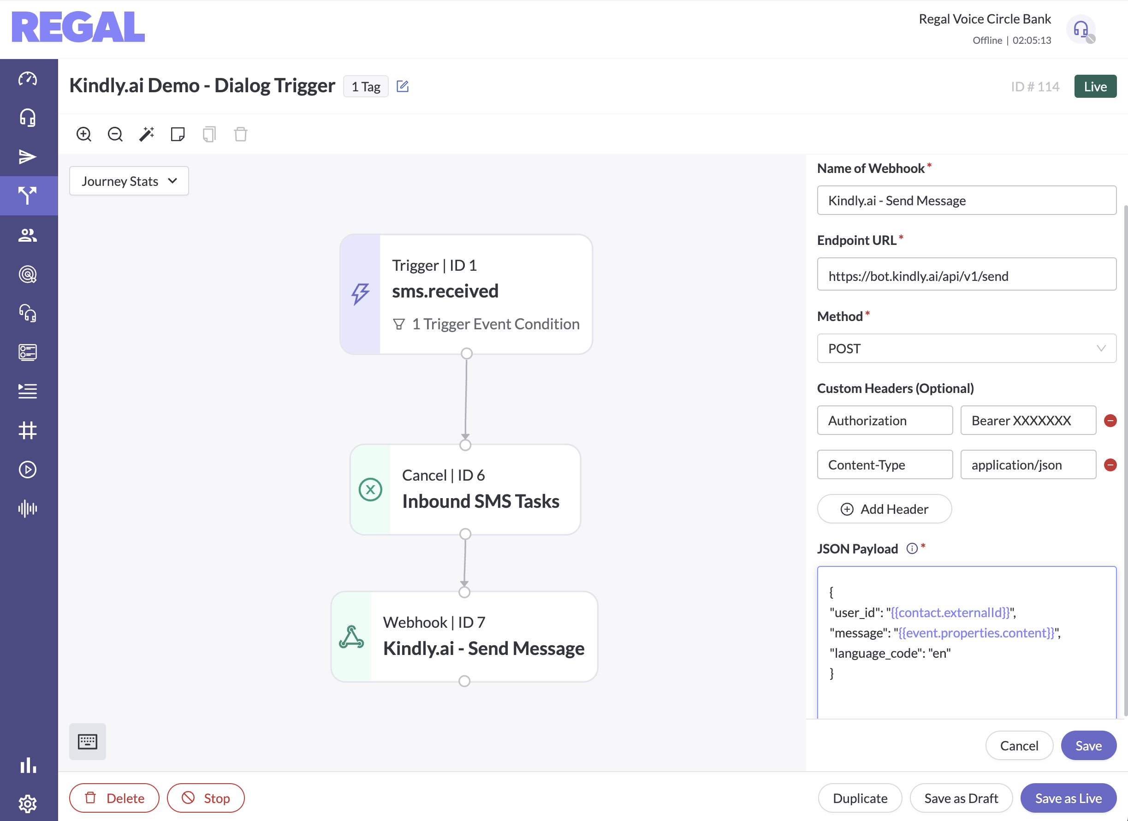Viewport: 1128px width, 821px height.
Task: Click the Endpoint URL field
Action: pyautogui.click(x=966, y=274)
